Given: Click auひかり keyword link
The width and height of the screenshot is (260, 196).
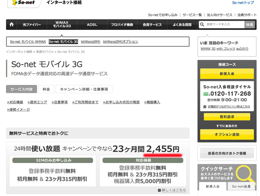Looking at the screenshot, I should [242, 49].
